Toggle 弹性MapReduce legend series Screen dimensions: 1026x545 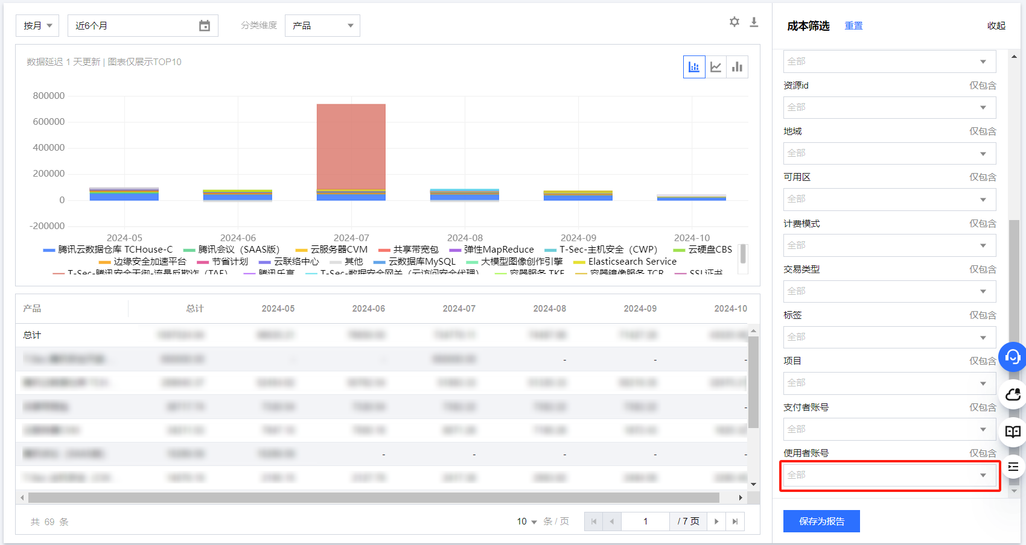[491, 250]
